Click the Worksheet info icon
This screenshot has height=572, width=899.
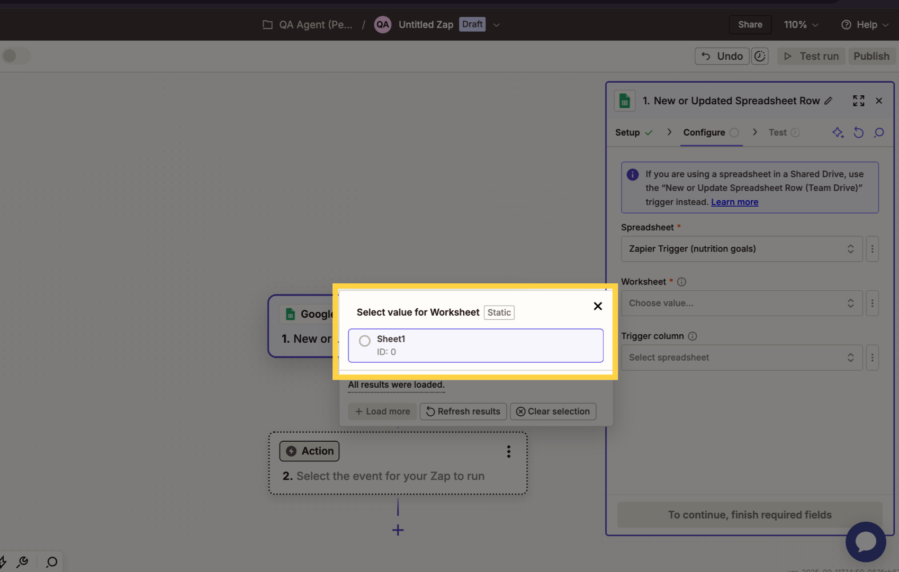pyautogui.click(x=681, y=282)
